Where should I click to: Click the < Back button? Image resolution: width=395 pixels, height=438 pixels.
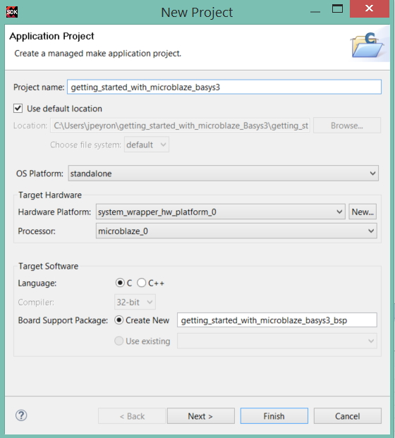132,416
